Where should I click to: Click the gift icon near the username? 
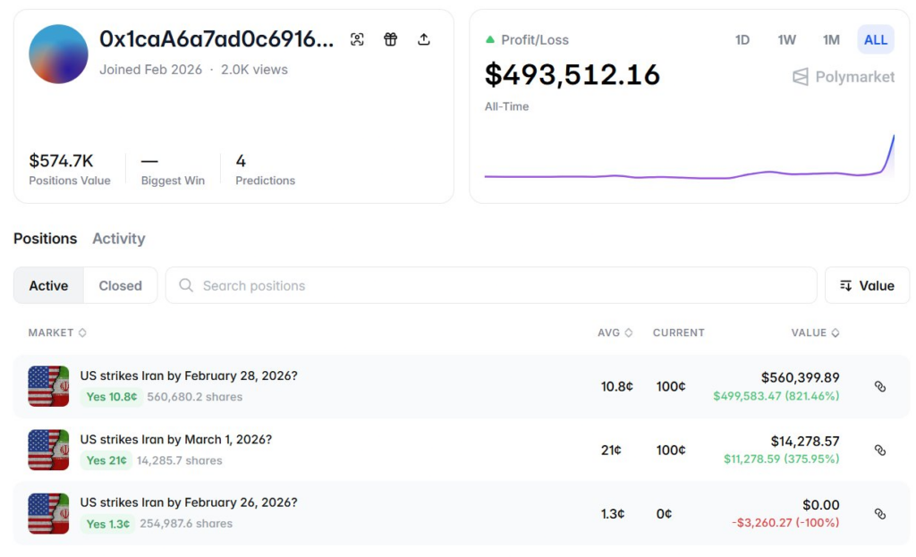(390, 39)
